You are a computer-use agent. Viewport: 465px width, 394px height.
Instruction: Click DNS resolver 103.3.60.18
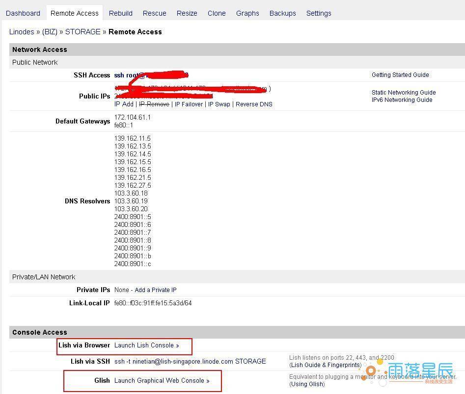pyautogui.click(x=131, y=193)
